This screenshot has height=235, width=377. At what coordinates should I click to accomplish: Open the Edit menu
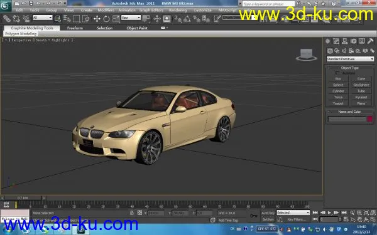pos(19,10)
